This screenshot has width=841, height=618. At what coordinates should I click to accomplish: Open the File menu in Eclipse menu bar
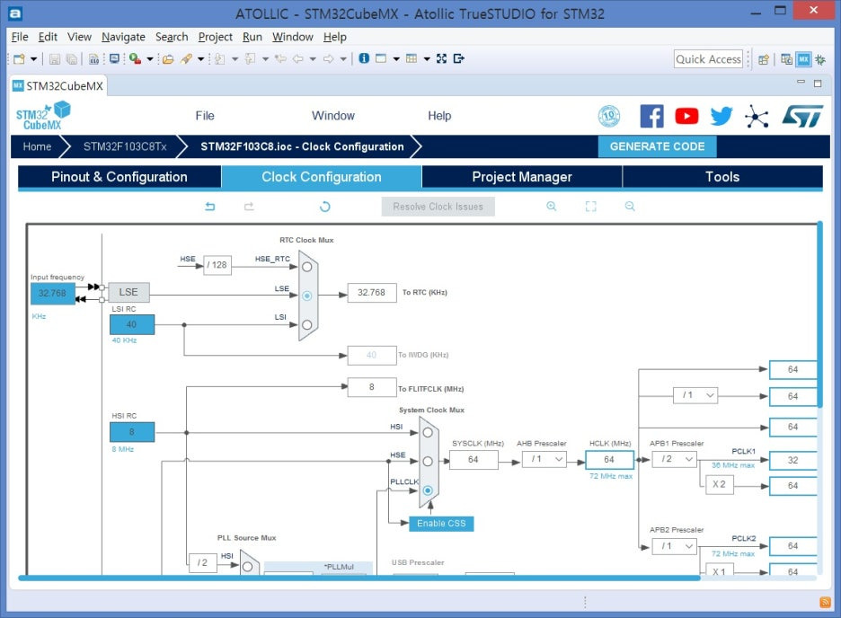20,37
